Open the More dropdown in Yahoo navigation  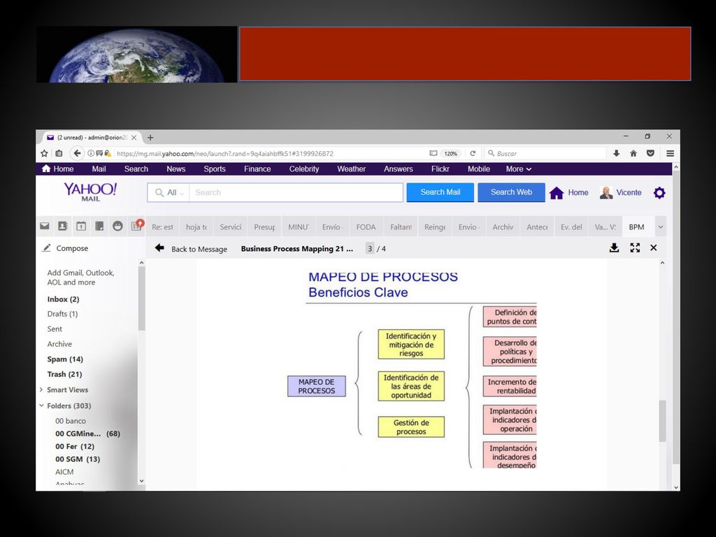click(x=519, y=169)
